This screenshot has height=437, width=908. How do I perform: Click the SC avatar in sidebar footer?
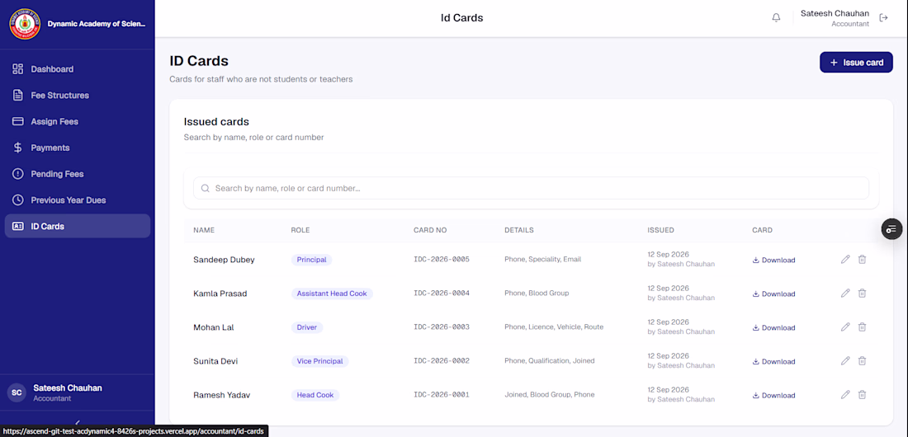[17, 392]
